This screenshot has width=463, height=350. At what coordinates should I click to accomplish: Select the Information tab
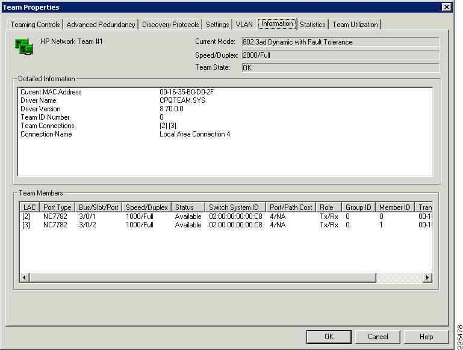tap(277, 23)
